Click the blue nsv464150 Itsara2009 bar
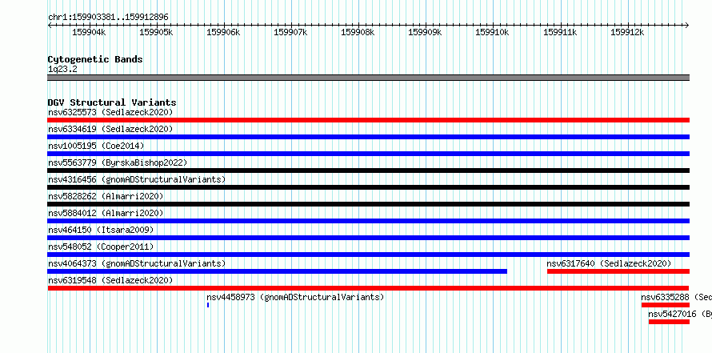The image size is (712, 353). [x=368, y=238]
